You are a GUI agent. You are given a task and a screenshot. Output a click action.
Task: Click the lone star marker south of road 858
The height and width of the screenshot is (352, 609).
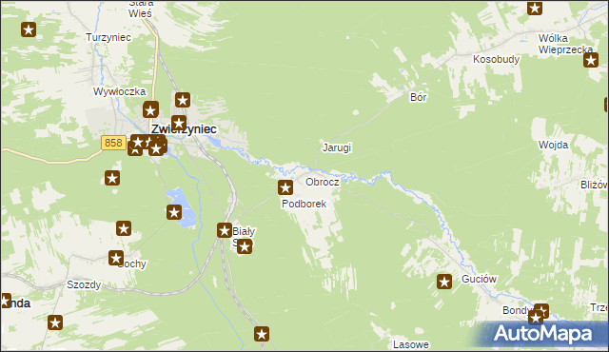click(112, 178)
